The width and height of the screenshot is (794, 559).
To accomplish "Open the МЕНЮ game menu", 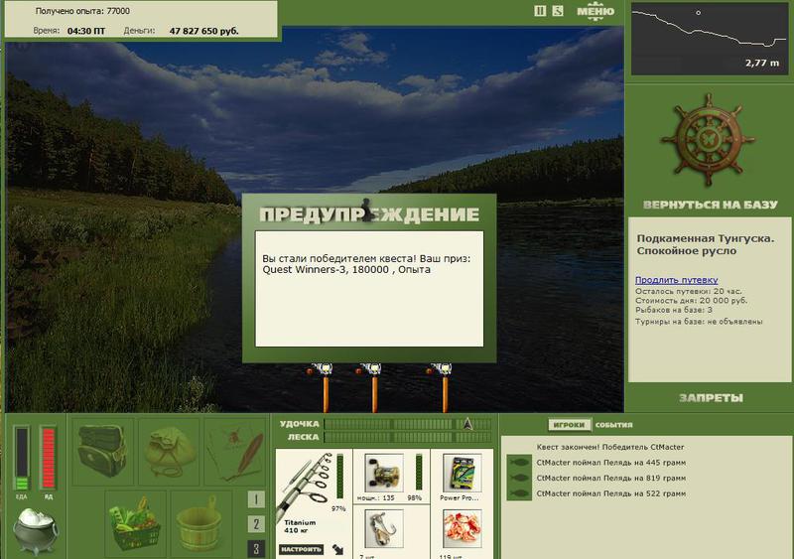I will pyautogui.click(x=595, y=12).
